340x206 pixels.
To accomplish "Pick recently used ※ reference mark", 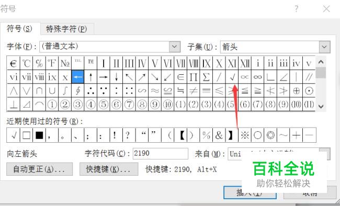I will click(245, 135).
